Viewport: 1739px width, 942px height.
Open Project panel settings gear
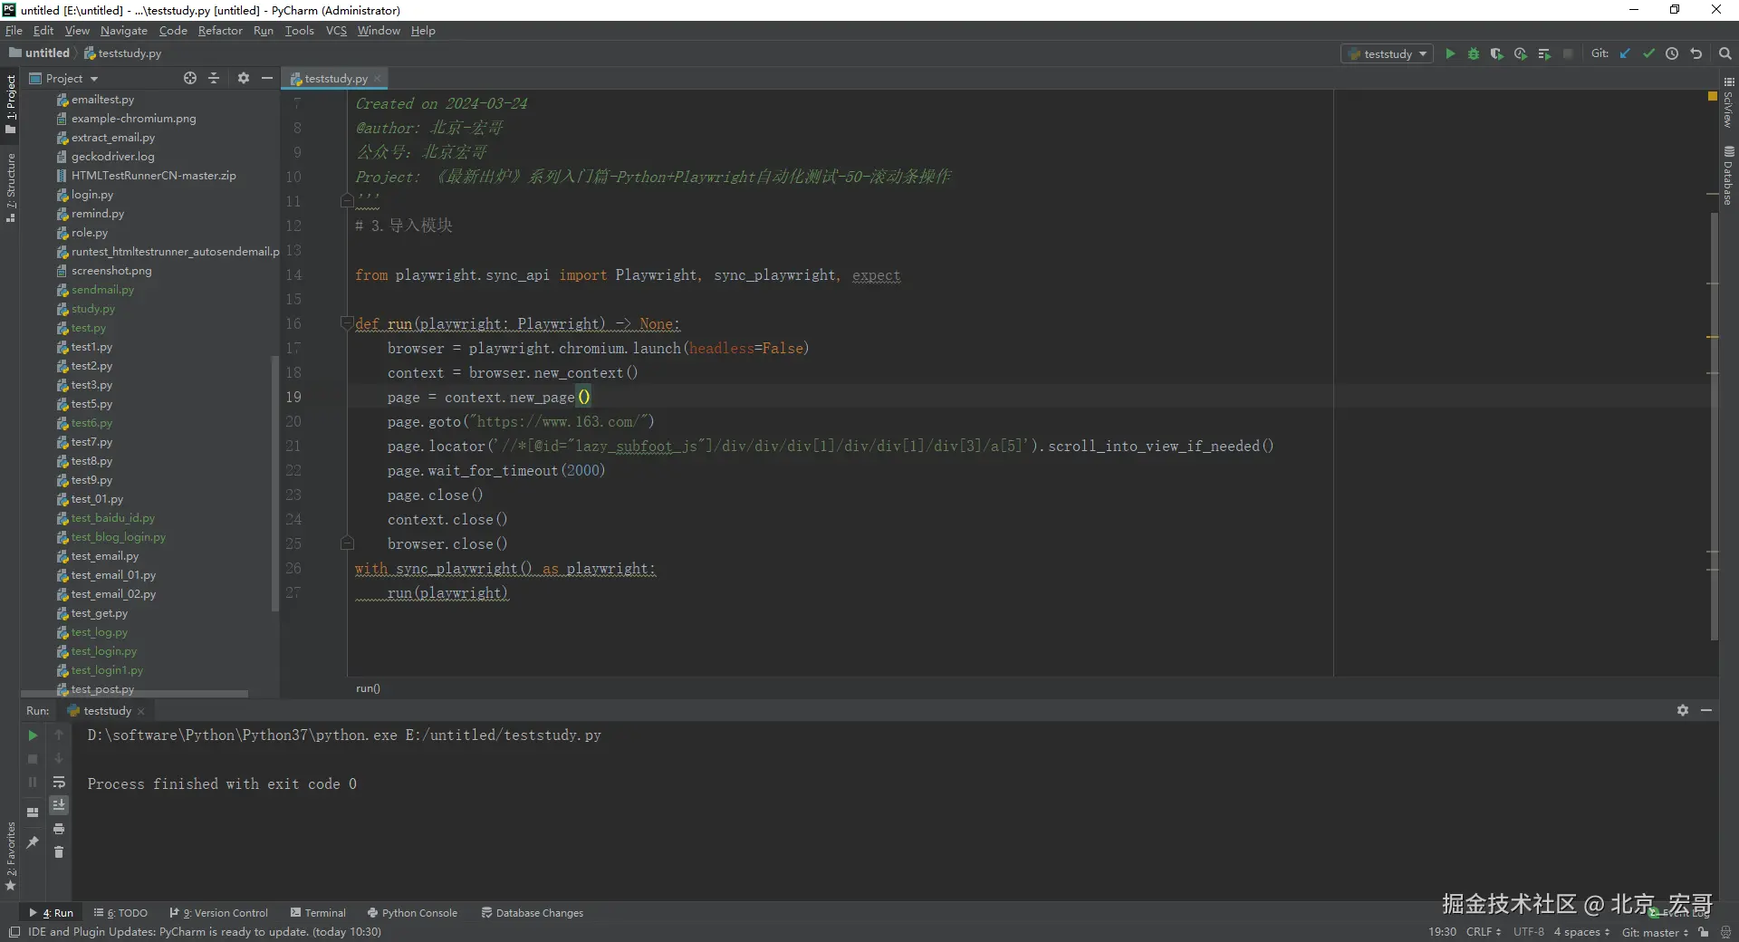(244, 79)
